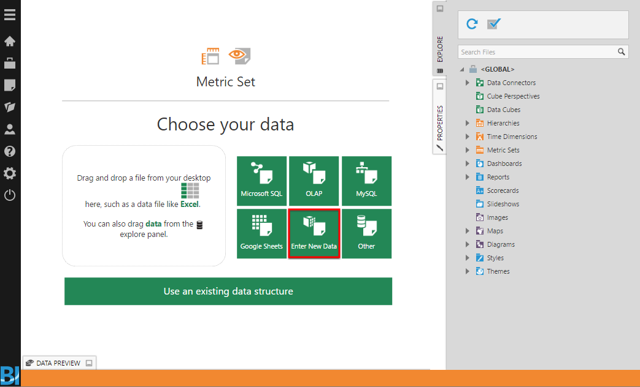Expand the Dashboards node
This screenshot has width=640, height=387.
(x=468, y=163)
